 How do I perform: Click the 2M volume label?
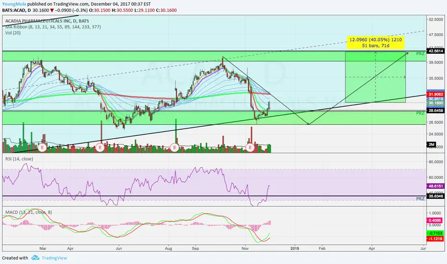432,144
